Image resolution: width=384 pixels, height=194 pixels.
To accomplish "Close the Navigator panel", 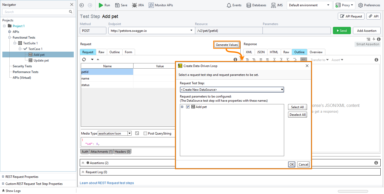I will 72,4.
